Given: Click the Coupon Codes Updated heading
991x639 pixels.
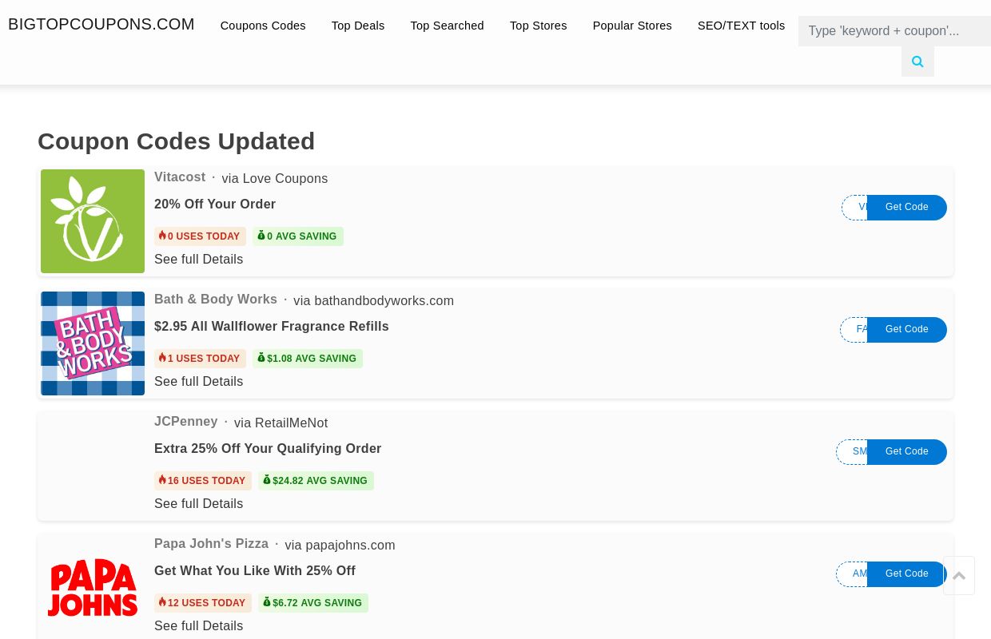Looking at the screenshot, I should [x=177, y=141].
